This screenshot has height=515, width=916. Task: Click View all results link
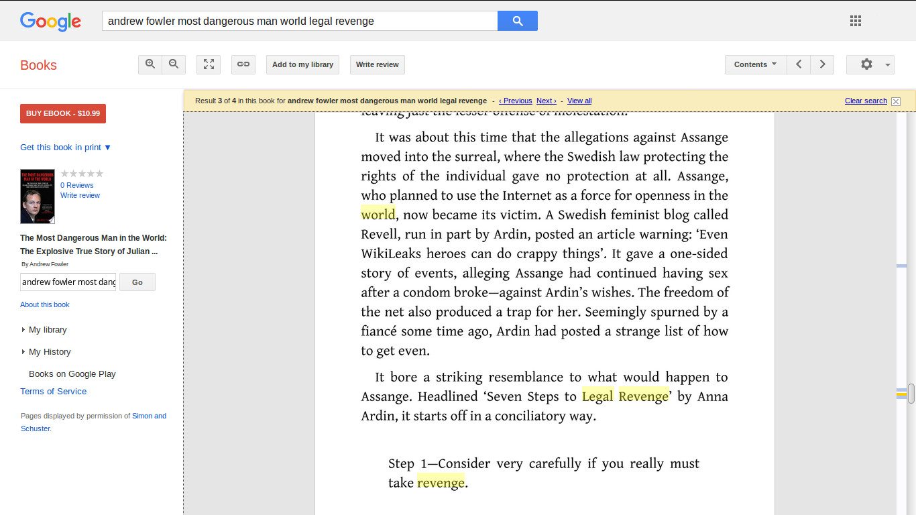579,101
